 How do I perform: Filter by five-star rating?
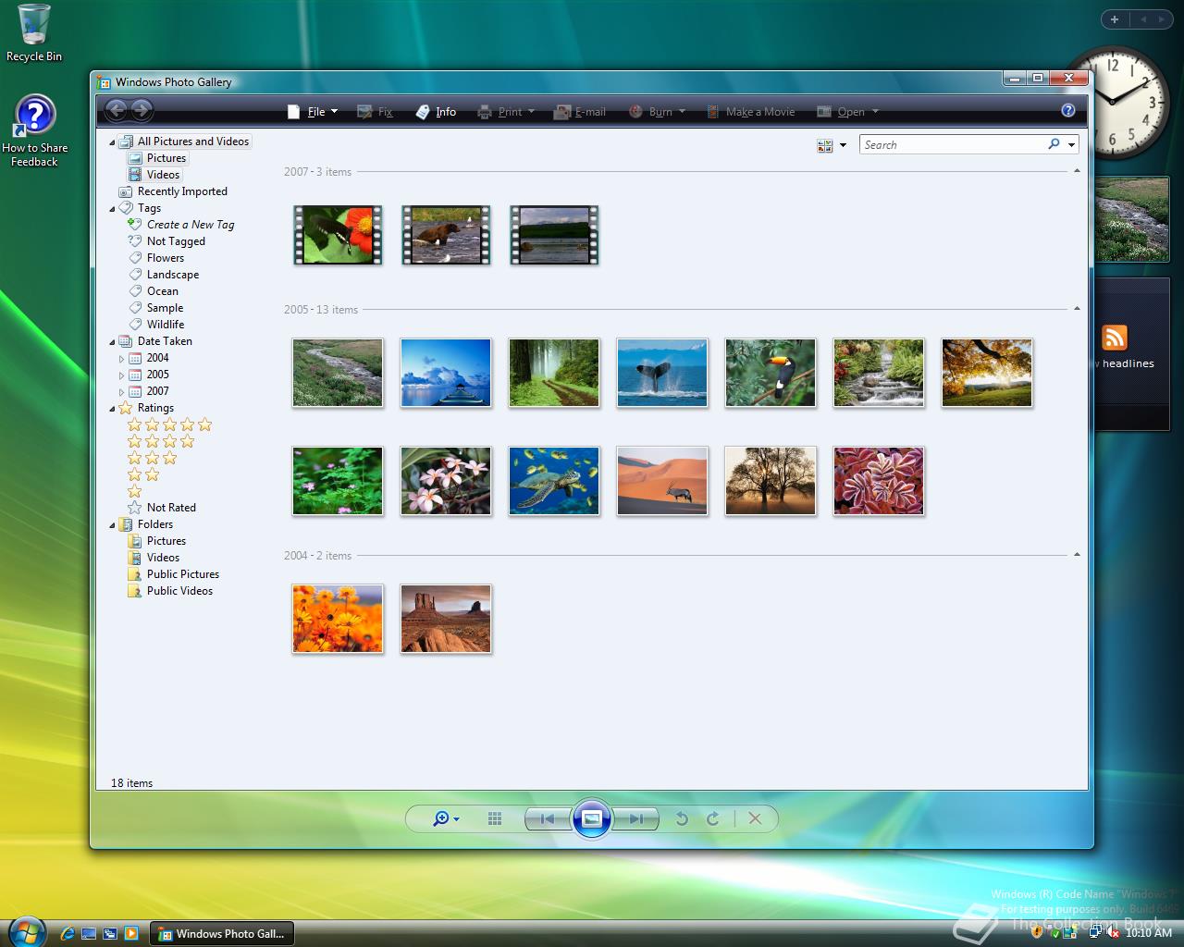point(169,425)
